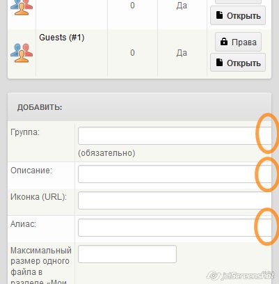Screen dimensions: 279x284
Task: Click the document icon in Guests row Открыть
Action: 219,63
